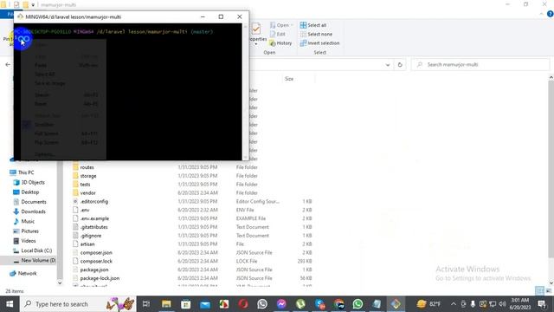Select the storage folder
This screenshot has height=312, width=554.
[x=88, y=176]
